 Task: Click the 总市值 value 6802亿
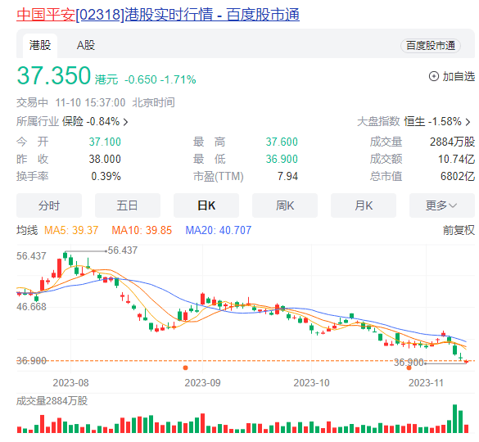458,176
